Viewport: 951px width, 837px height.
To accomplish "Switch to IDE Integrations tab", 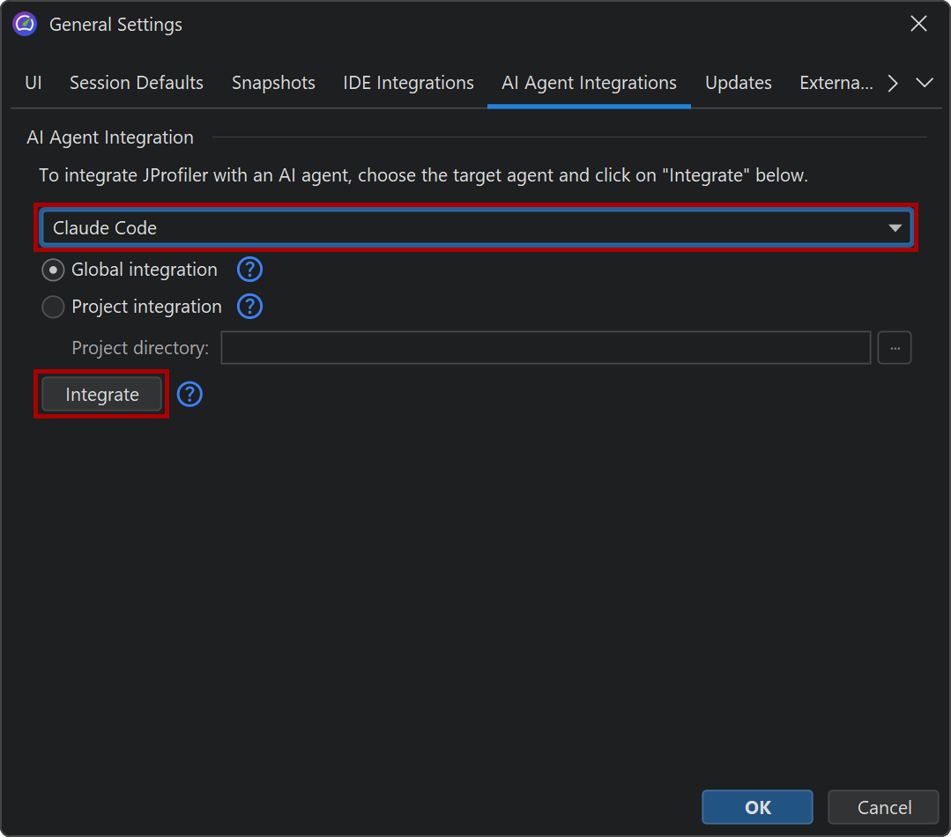I will tap(408, 83).
